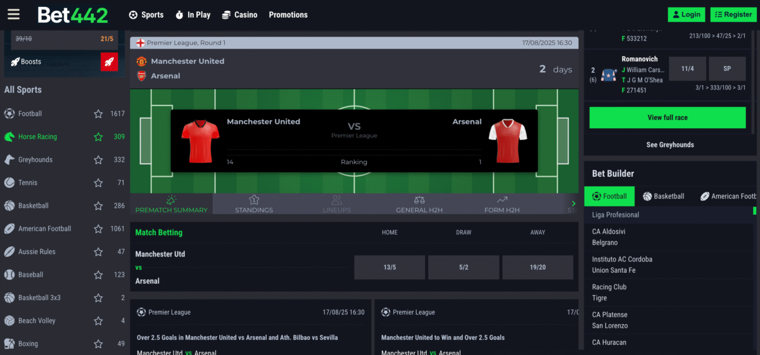Favorite Football with its star

(98, 114)
